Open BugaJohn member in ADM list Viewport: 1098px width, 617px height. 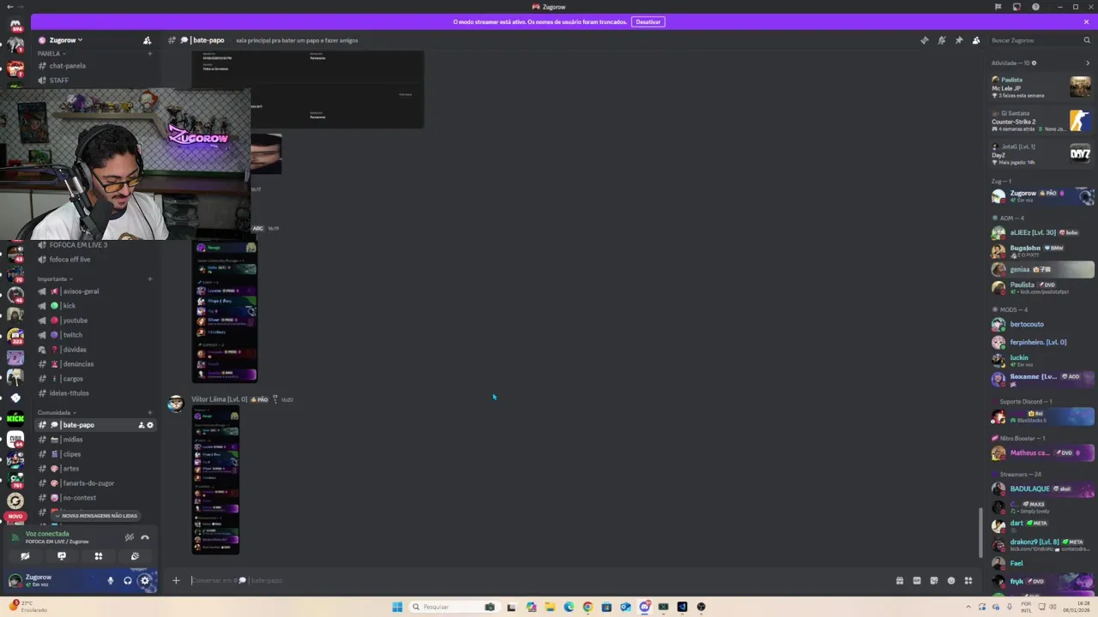pos(1042,251)
